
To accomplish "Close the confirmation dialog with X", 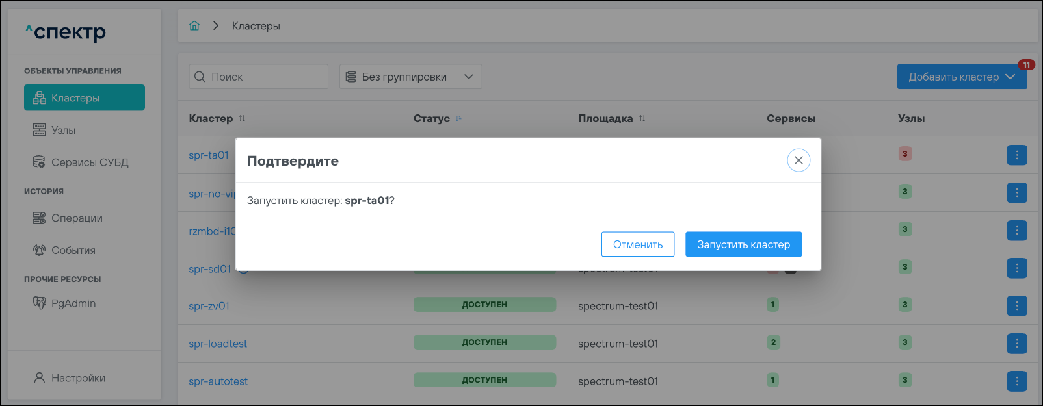I will pyautogui.click(x=799, y=160).
